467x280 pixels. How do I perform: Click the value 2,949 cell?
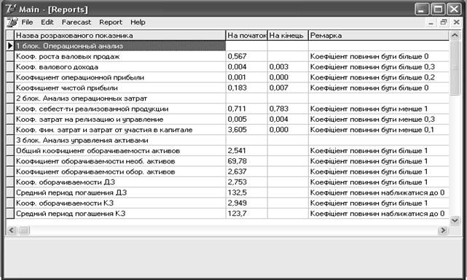click(246, 203)
